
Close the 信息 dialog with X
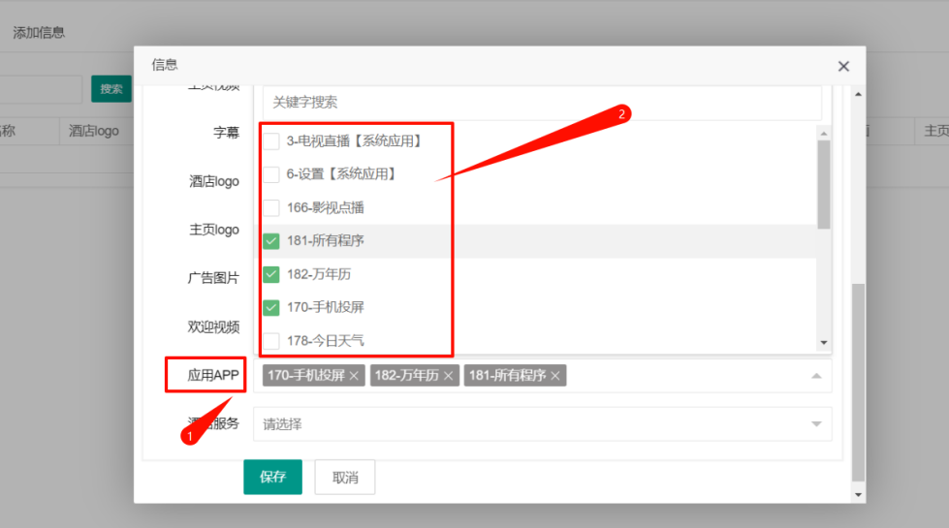(843, 67)
